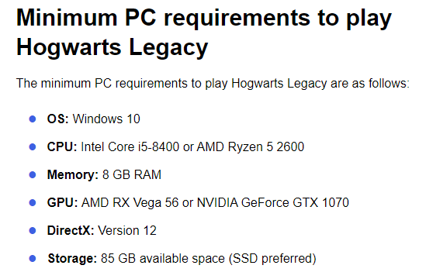This screenshot has width=426, height=279.
Task: Click the "8 GB RAM" text
Action: [132, 175]
